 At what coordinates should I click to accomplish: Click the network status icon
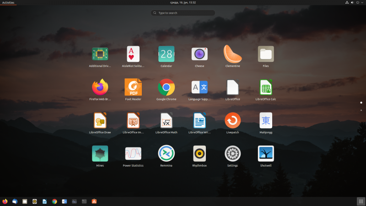coord(347,3)
